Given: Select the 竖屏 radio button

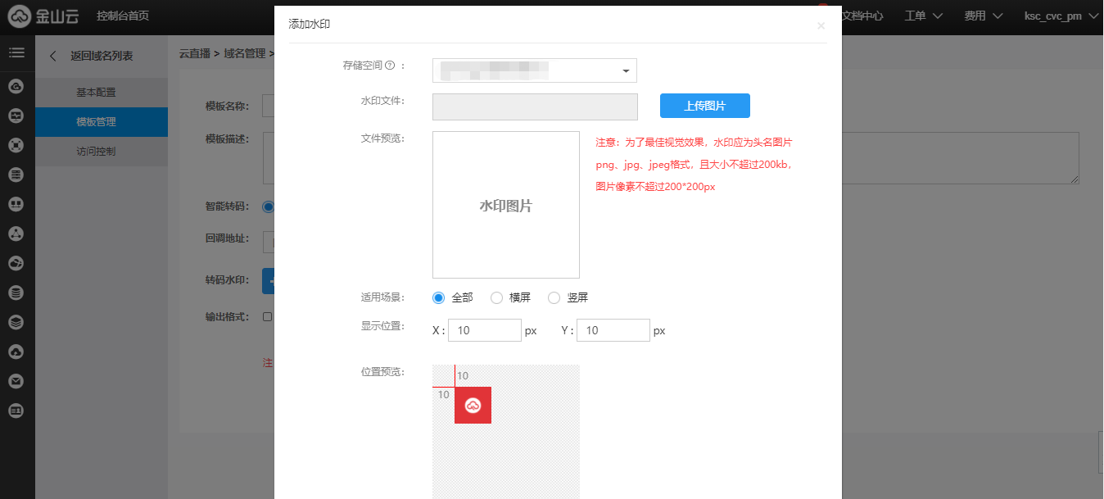Looking at the screenshot, I should (x=554, y=298).
